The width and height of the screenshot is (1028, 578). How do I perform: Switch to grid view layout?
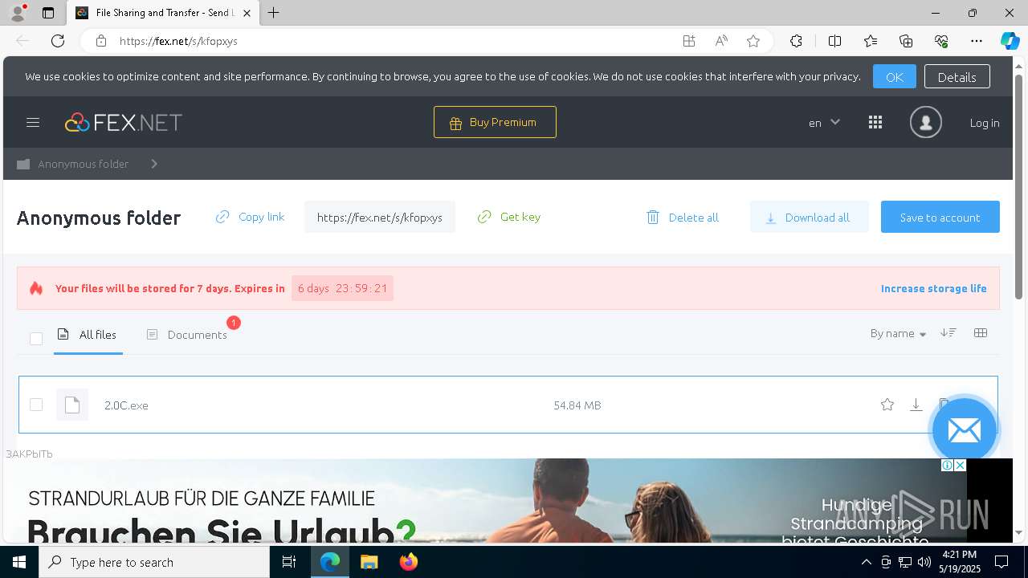point(981,333)
